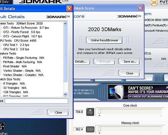The height and width of the screenshot is (135, 168).
Task: Close the 3DMark Score window with X
Action: pyautogui.click(x=140, y=8)
